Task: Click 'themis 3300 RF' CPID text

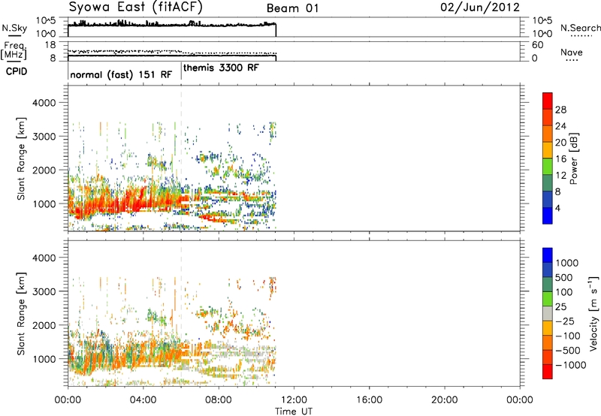Action: point(221,68)
